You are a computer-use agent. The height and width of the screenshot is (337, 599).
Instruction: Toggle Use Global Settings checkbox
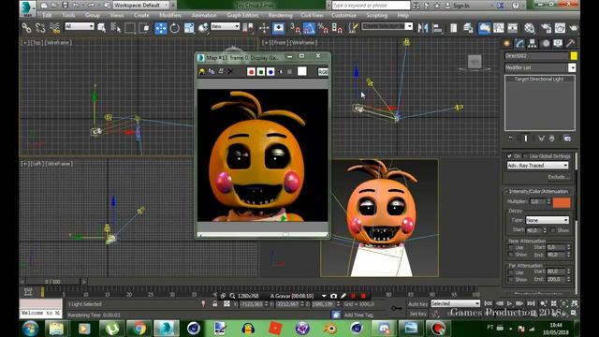pos(526,156)
